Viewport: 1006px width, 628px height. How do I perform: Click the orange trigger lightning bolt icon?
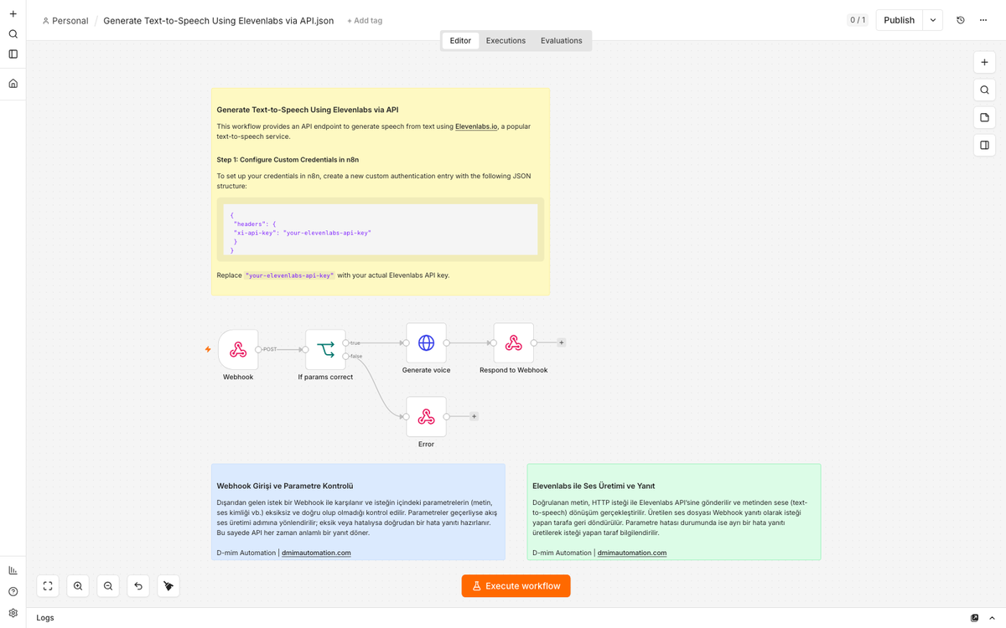tap(208, 349)
